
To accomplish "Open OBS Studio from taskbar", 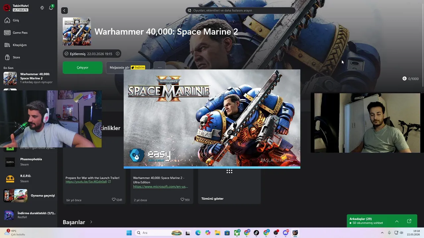I will [276, 233].
